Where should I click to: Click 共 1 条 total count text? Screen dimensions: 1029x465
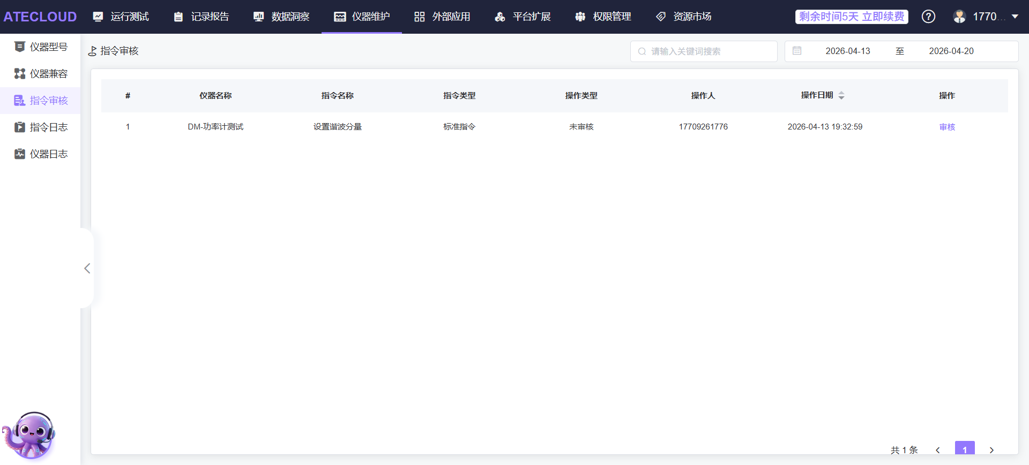904,450
